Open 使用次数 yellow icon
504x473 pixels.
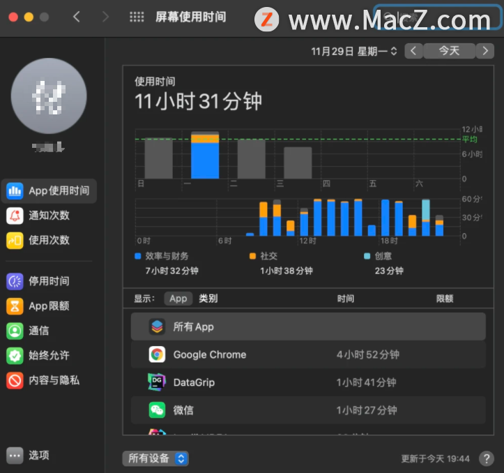(x=15, y=241)
